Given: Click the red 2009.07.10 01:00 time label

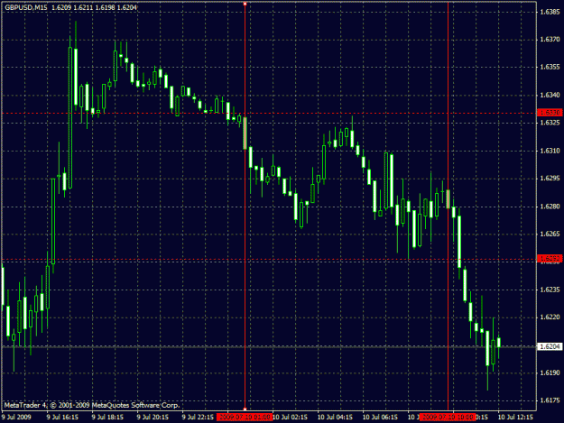Looking at the screenshot, I should point(245,418).
